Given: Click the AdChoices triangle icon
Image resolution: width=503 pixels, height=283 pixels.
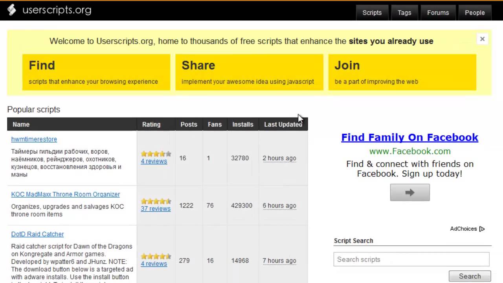Looking at the screenshot, I should [482, 229].
